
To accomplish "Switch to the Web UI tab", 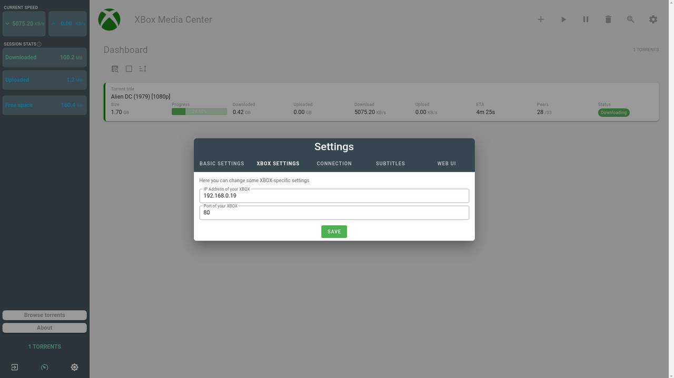I will pos(447,164).
